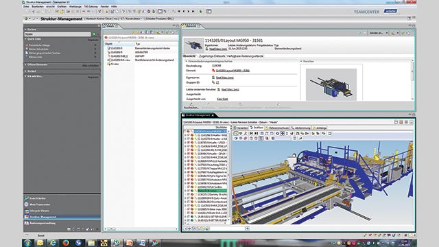Screen dimensions: 439x247
Task: Expand the Verlauf section in left pane
Action: pos(25,71)
